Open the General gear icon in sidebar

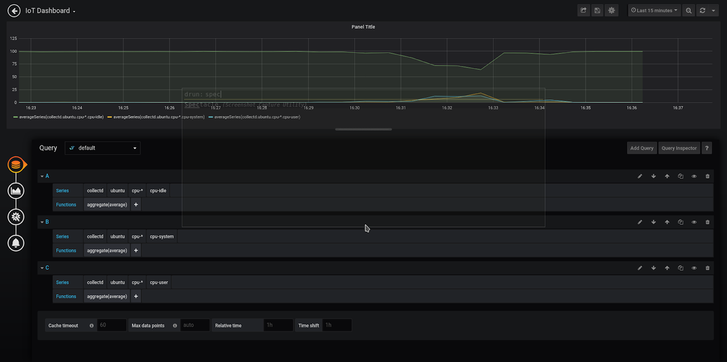point(16,216)
